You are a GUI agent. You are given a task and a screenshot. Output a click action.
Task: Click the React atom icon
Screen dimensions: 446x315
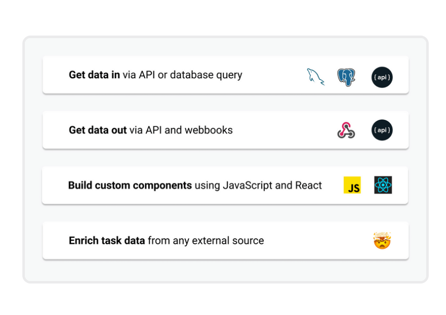coord(383,185)
